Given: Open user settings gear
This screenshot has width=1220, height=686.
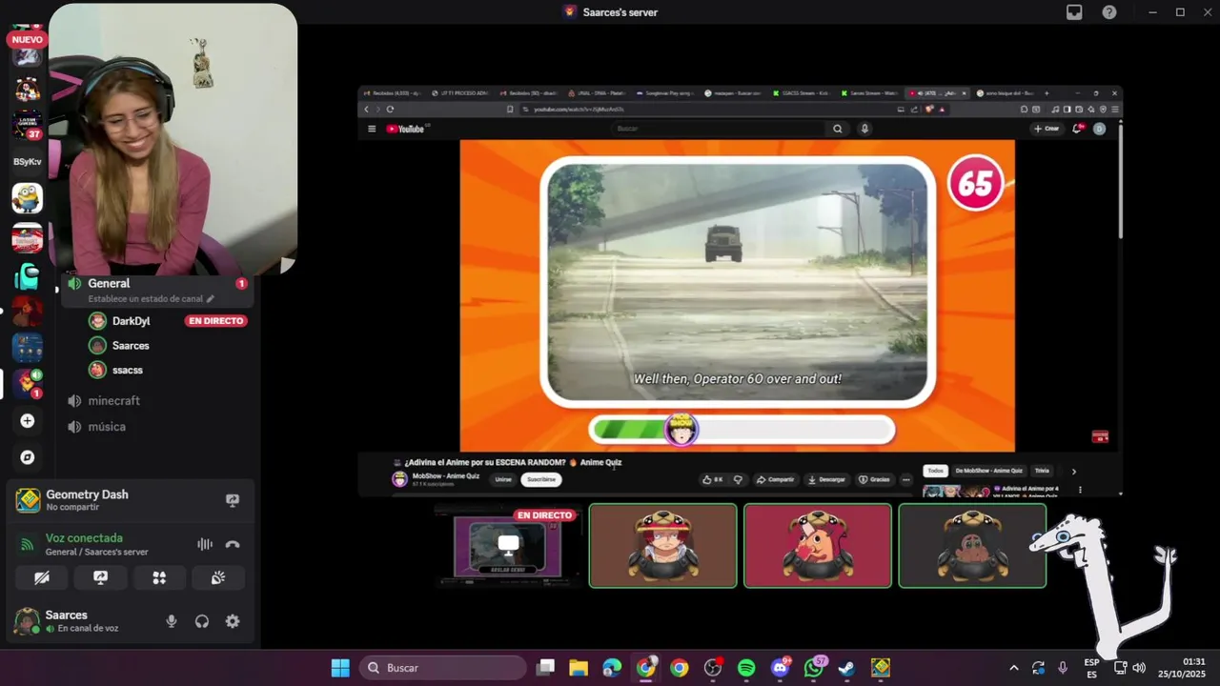Looking at the screenshot, I should (x=233, y=621).
